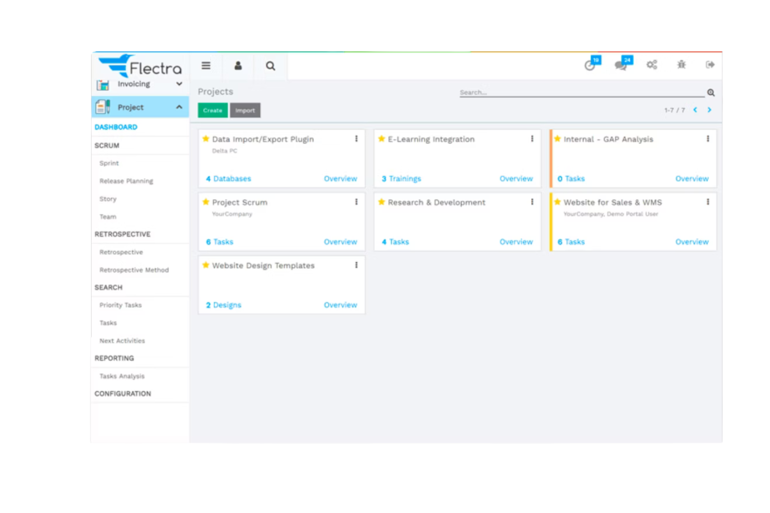Open 2 Designs link
Screen dimensions: 770x513
[224, 305]
